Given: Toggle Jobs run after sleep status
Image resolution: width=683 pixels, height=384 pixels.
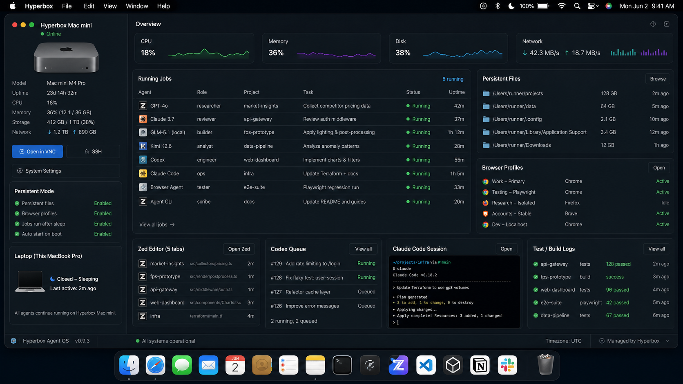Looking at the screenshot, I should coord(103,224).
